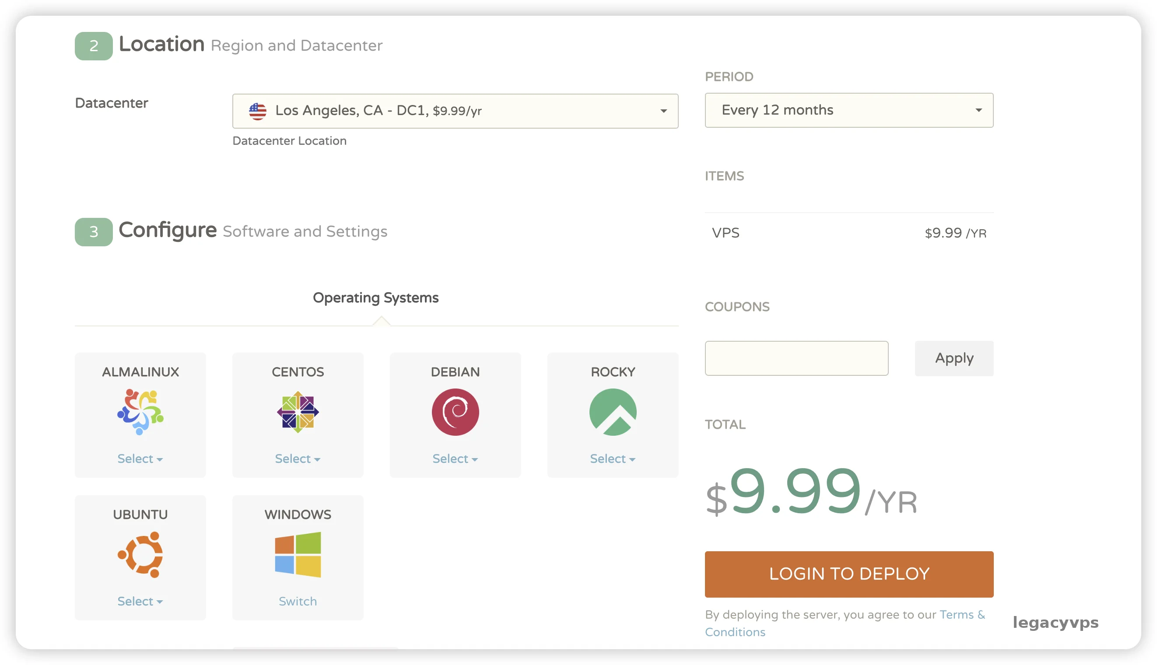
Task: Expand Ubuntu Select version menu
Action: click(x=140, y=601)
